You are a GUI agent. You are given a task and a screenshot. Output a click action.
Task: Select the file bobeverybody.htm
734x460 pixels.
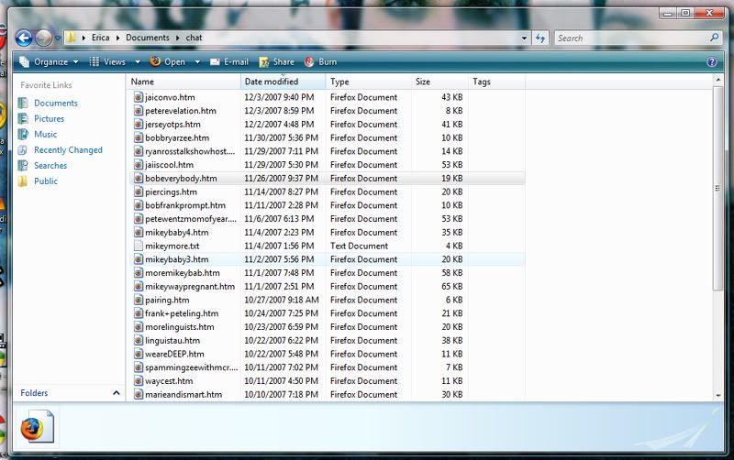(181, 178)
